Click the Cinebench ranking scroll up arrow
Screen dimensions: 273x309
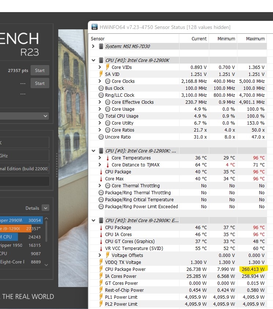[x=46, y=218]
